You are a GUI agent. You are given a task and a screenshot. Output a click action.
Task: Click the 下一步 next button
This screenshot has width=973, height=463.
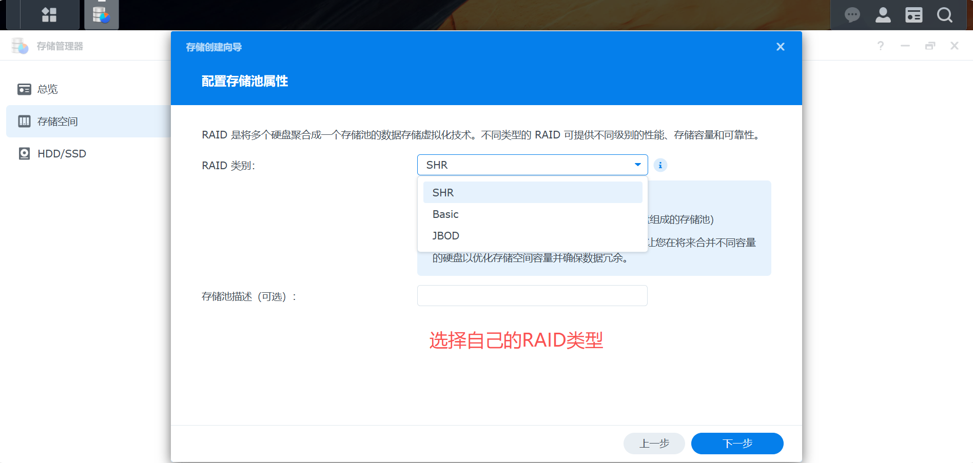737,443
